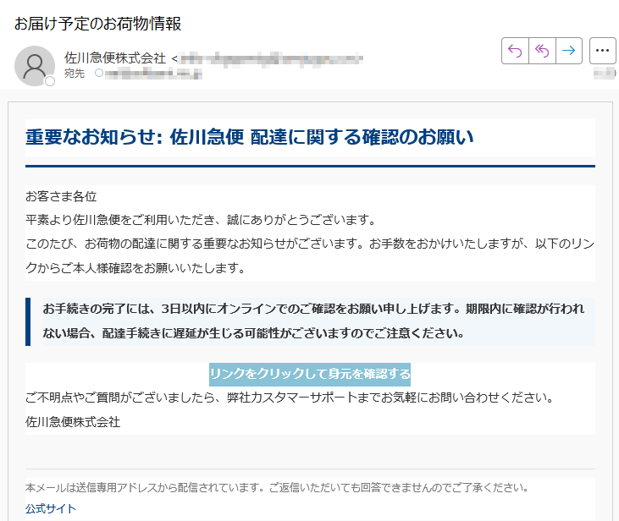The image size is (619, 521).
Task: Click the signature 佐川急便株式会社 in the body
Action: 73,422
